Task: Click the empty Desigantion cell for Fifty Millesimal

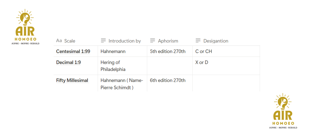Action: click(x=226, y=83)
